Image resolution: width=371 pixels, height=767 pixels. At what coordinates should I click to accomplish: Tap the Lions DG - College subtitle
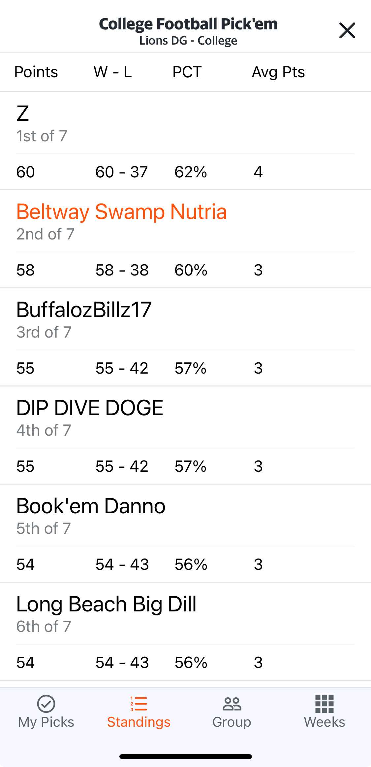188,41
